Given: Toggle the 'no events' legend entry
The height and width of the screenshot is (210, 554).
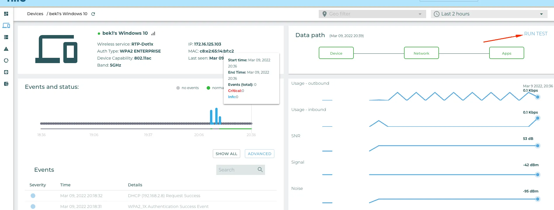Looking at the screenshot, I should (187, 88).
